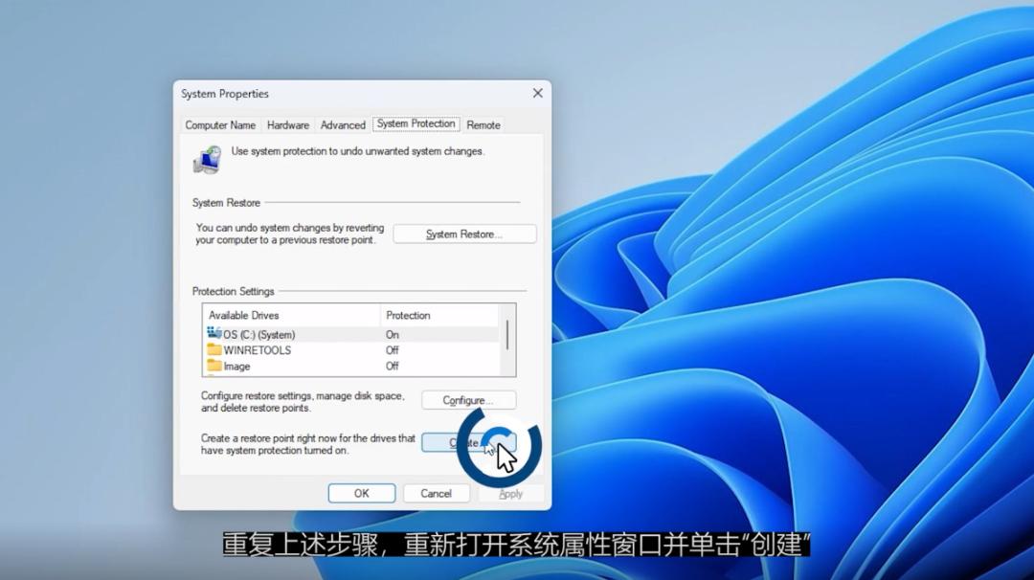Image resolution: width=1034 pixels, height=580 pixels.
Task: Click the WINRETOOLS folder icon
Action: 214,350
